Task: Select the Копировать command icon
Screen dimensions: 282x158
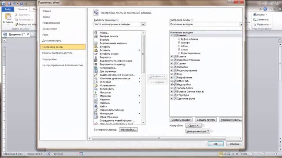Action: click(x=96, y=89)
